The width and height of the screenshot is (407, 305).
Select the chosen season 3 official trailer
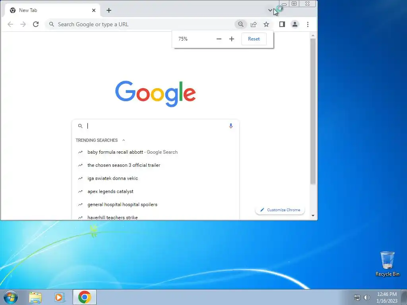pos(155,165)
